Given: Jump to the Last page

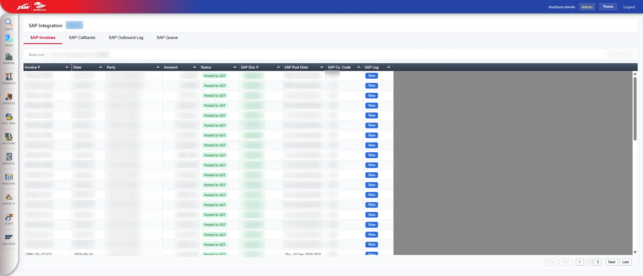Looking at the screenshot, I should 626,262.
